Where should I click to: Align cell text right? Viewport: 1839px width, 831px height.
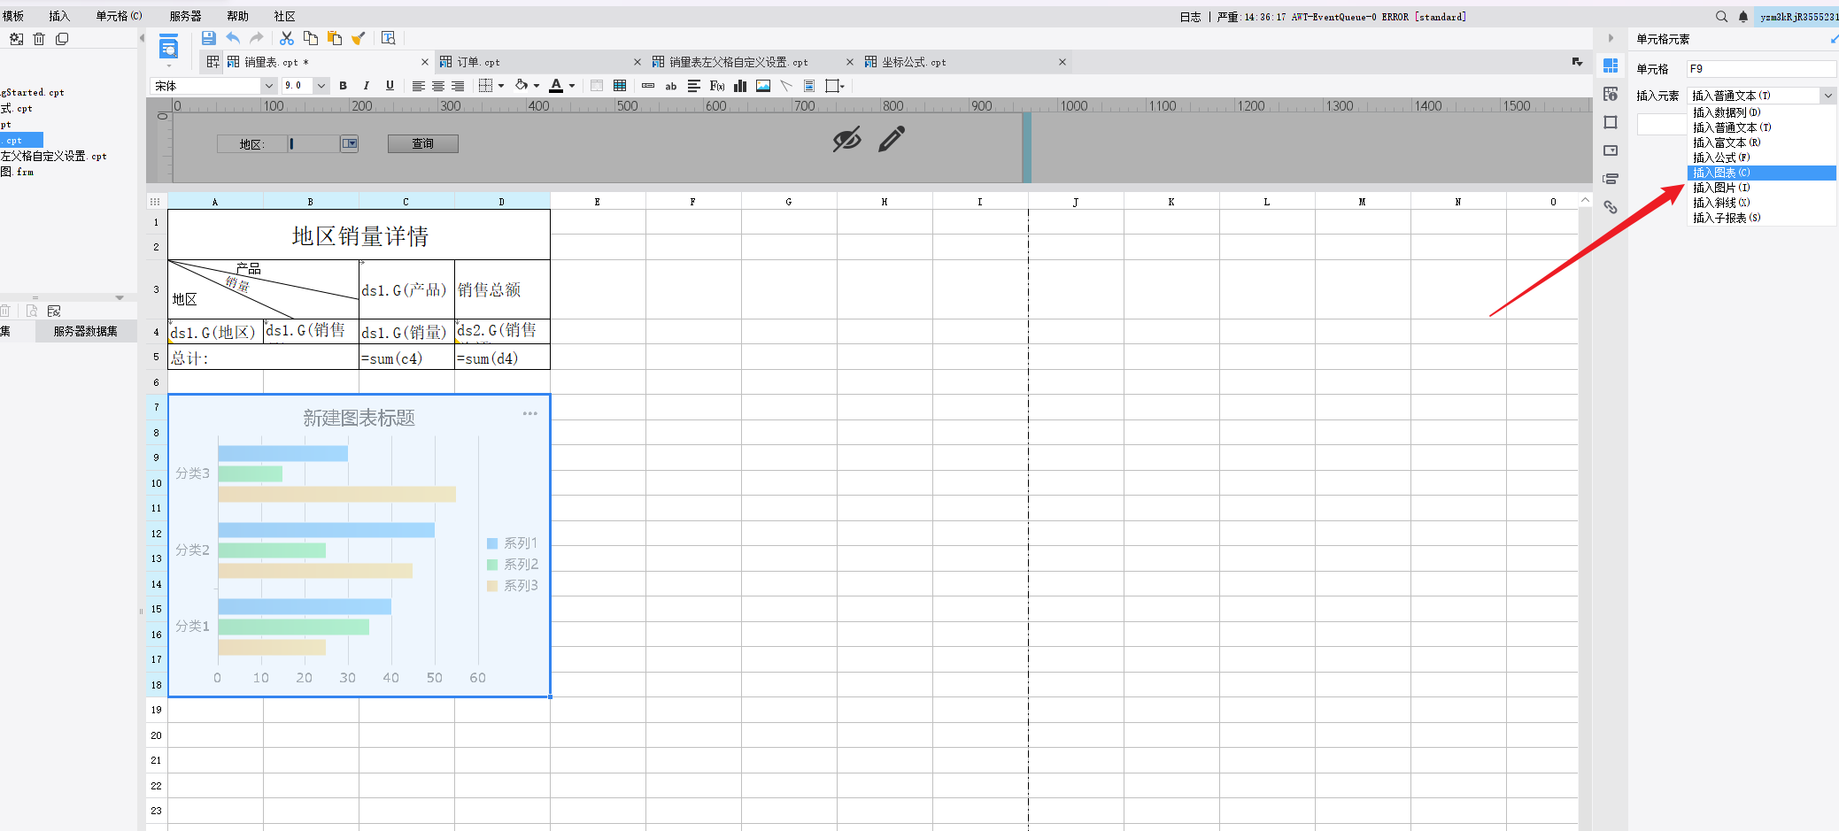coord(457,86)
